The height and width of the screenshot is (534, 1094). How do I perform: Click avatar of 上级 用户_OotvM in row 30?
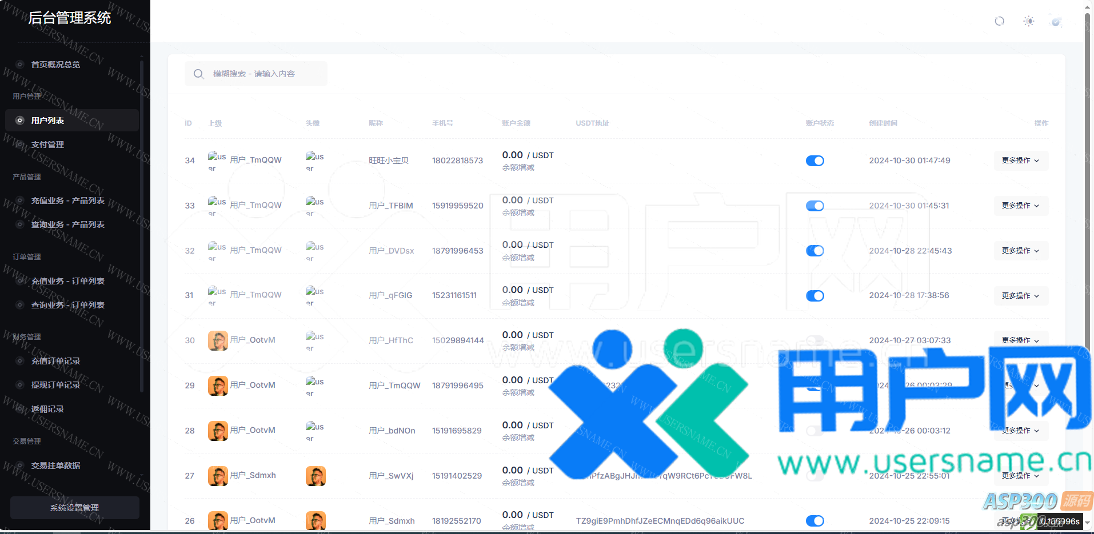click(218, 340)
